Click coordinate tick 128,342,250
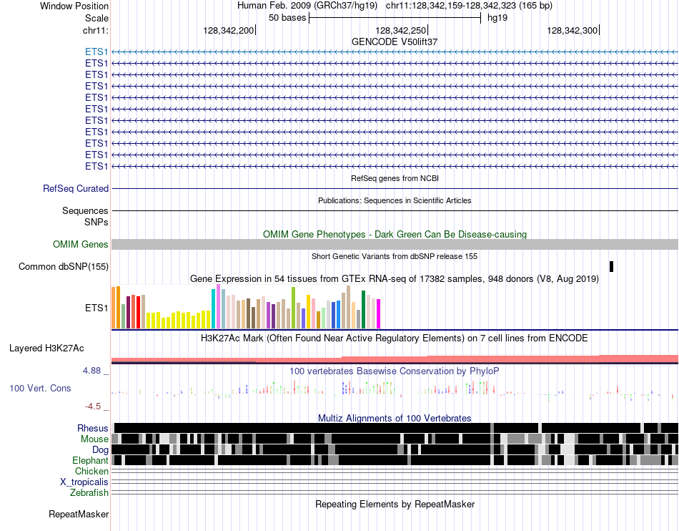 pos(402,30)
